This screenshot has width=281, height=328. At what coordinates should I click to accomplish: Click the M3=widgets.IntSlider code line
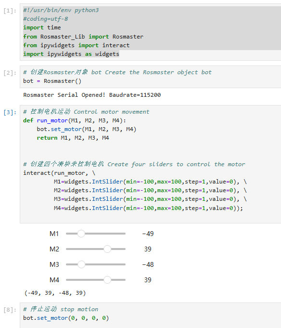[x=150, y=199]
